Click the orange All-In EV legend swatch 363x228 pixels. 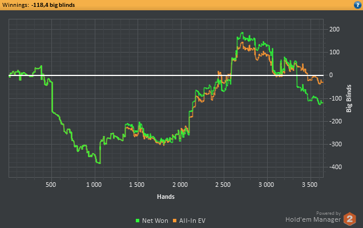pos(175,221)
